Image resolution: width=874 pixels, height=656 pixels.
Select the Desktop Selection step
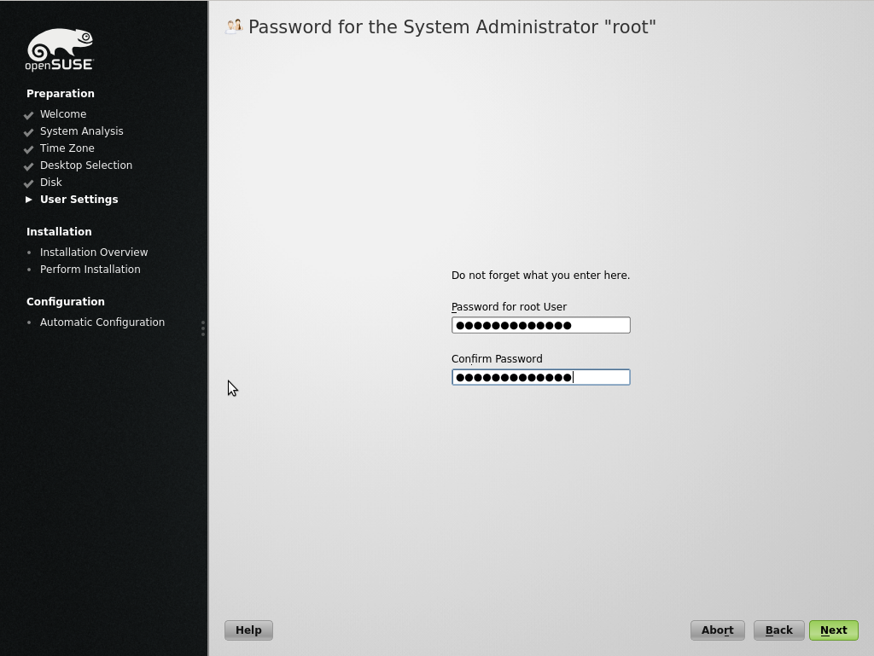86,165
